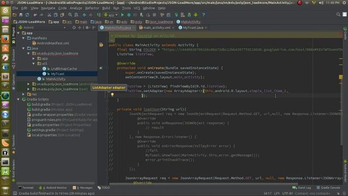Click the JSON-LoadMore breadcrumb root
The image size is (348, 196).
point(29,22)
